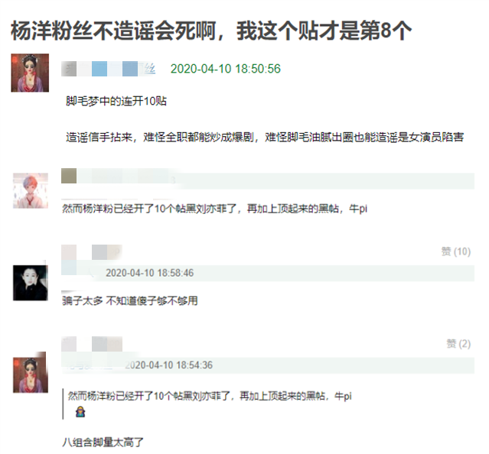Like the comment showing 赞 (10)
This screenshot has width=489, height=454.
456,251
